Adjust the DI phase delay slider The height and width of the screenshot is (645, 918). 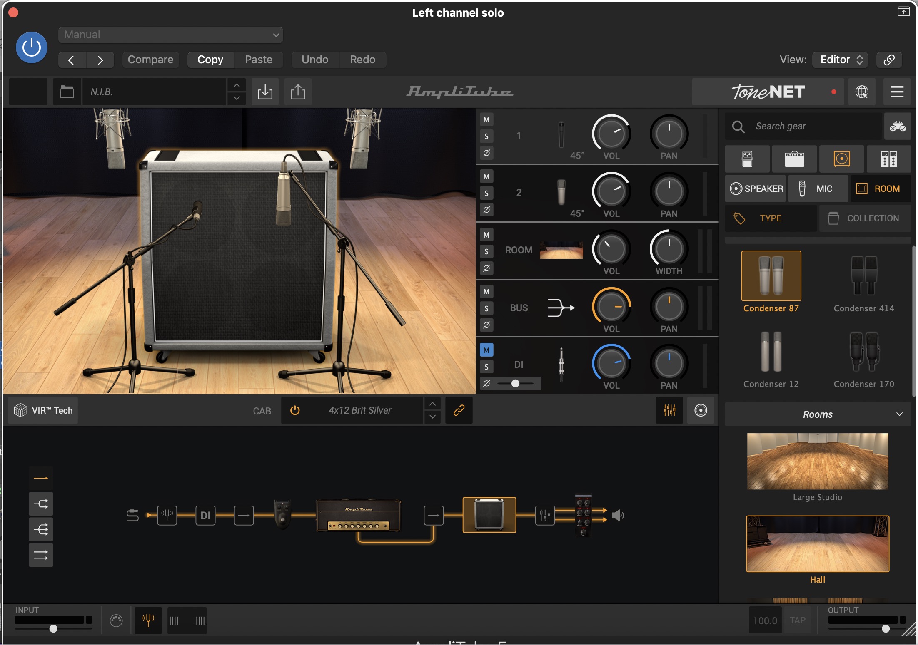tap(516, 383)
